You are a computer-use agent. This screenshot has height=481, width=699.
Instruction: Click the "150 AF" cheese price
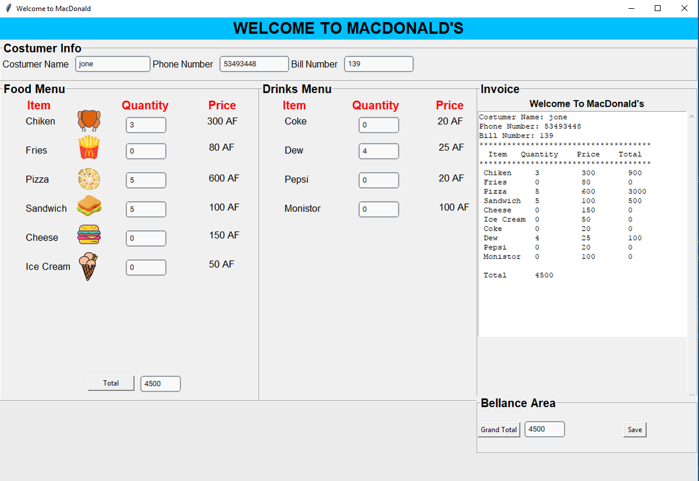pos(224,235)
